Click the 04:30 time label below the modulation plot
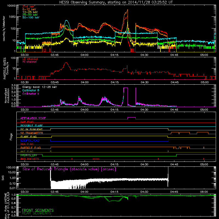This screenshot has height=219, width=219. tap(144, 110)
